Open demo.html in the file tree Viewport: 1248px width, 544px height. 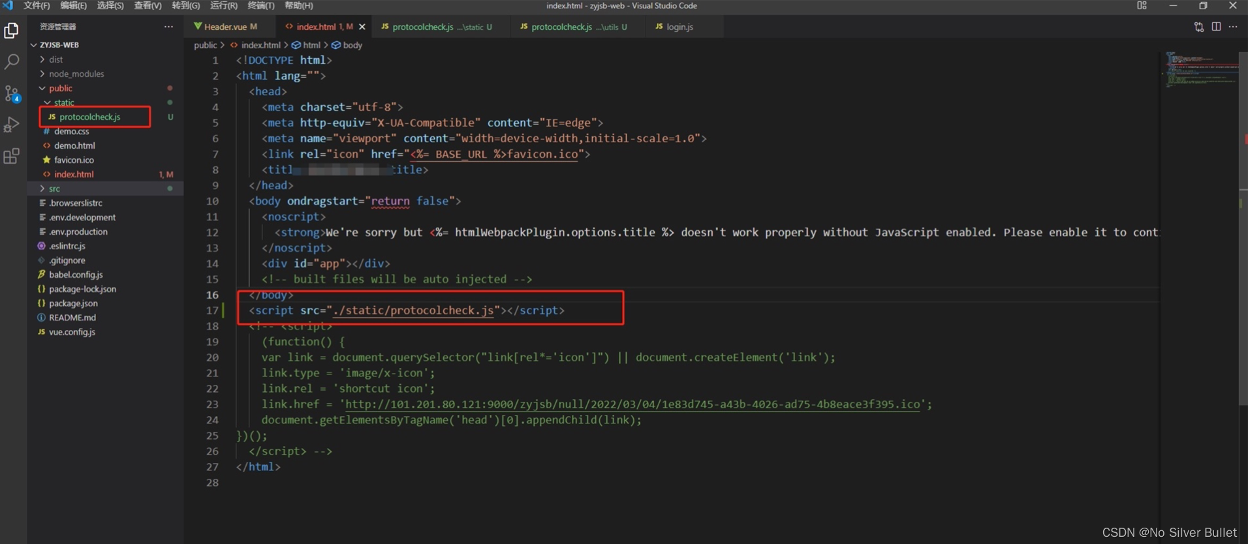point(74,145)
